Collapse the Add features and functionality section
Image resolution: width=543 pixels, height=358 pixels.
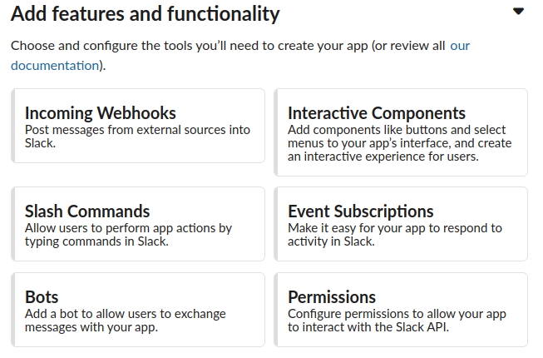click(518, 12)
